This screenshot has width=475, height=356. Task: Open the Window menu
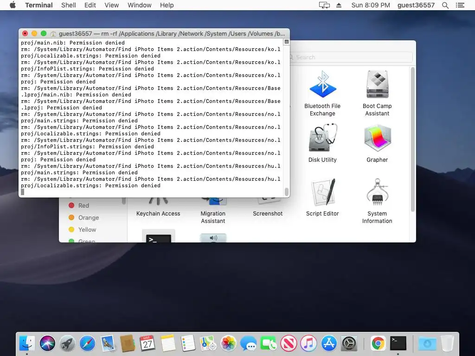point(139,5)
